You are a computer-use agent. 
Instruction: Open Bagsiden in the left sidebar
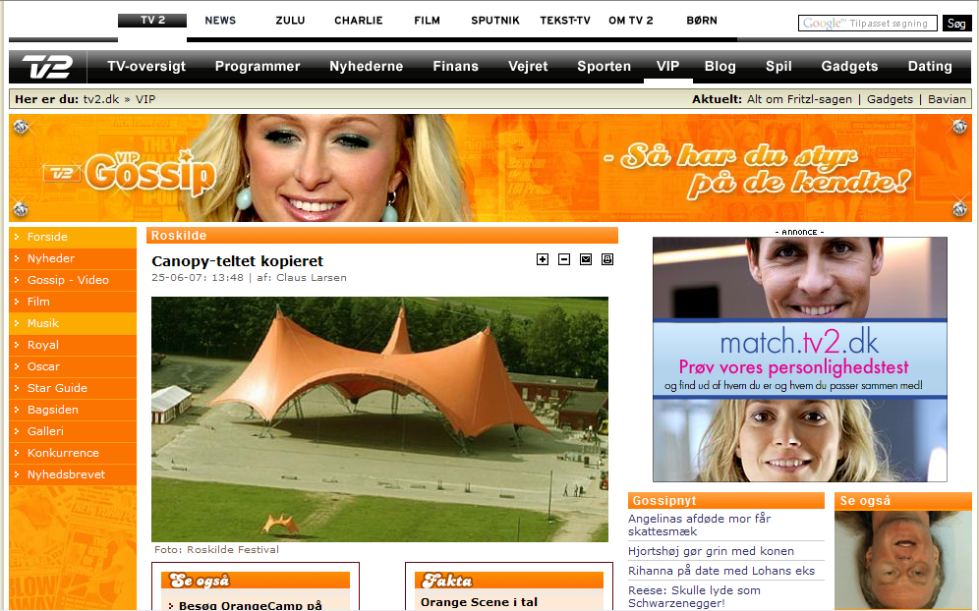tap(73, 410)
